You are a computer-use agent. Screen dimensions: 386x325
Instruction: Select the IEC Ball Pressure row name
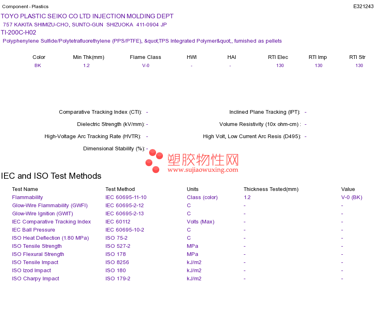click(x=33, y=230)
